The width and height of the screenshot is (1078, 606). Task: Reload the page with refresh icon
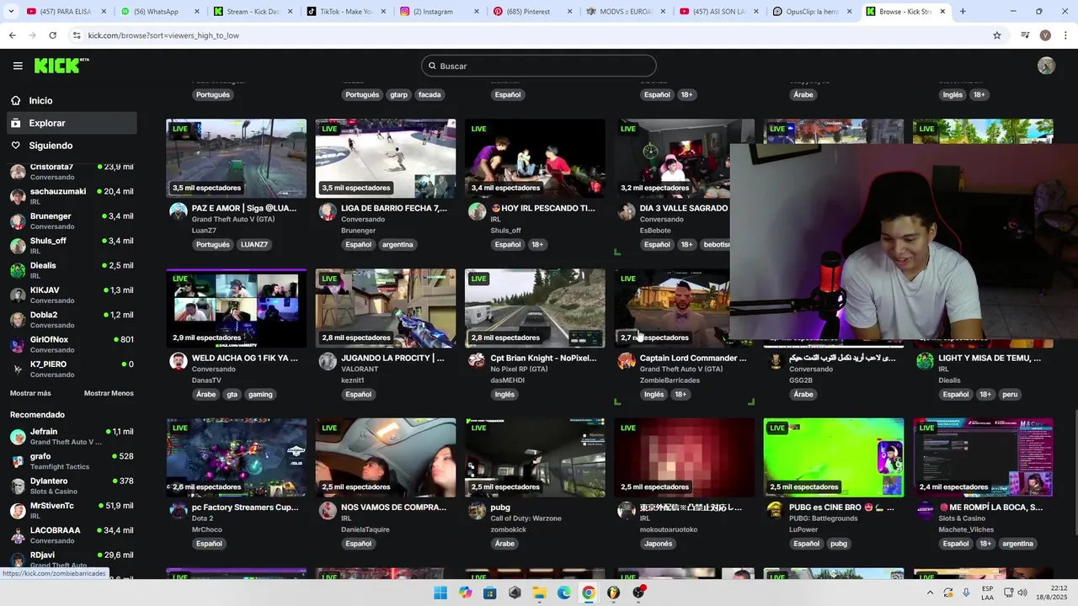point(52,35)
